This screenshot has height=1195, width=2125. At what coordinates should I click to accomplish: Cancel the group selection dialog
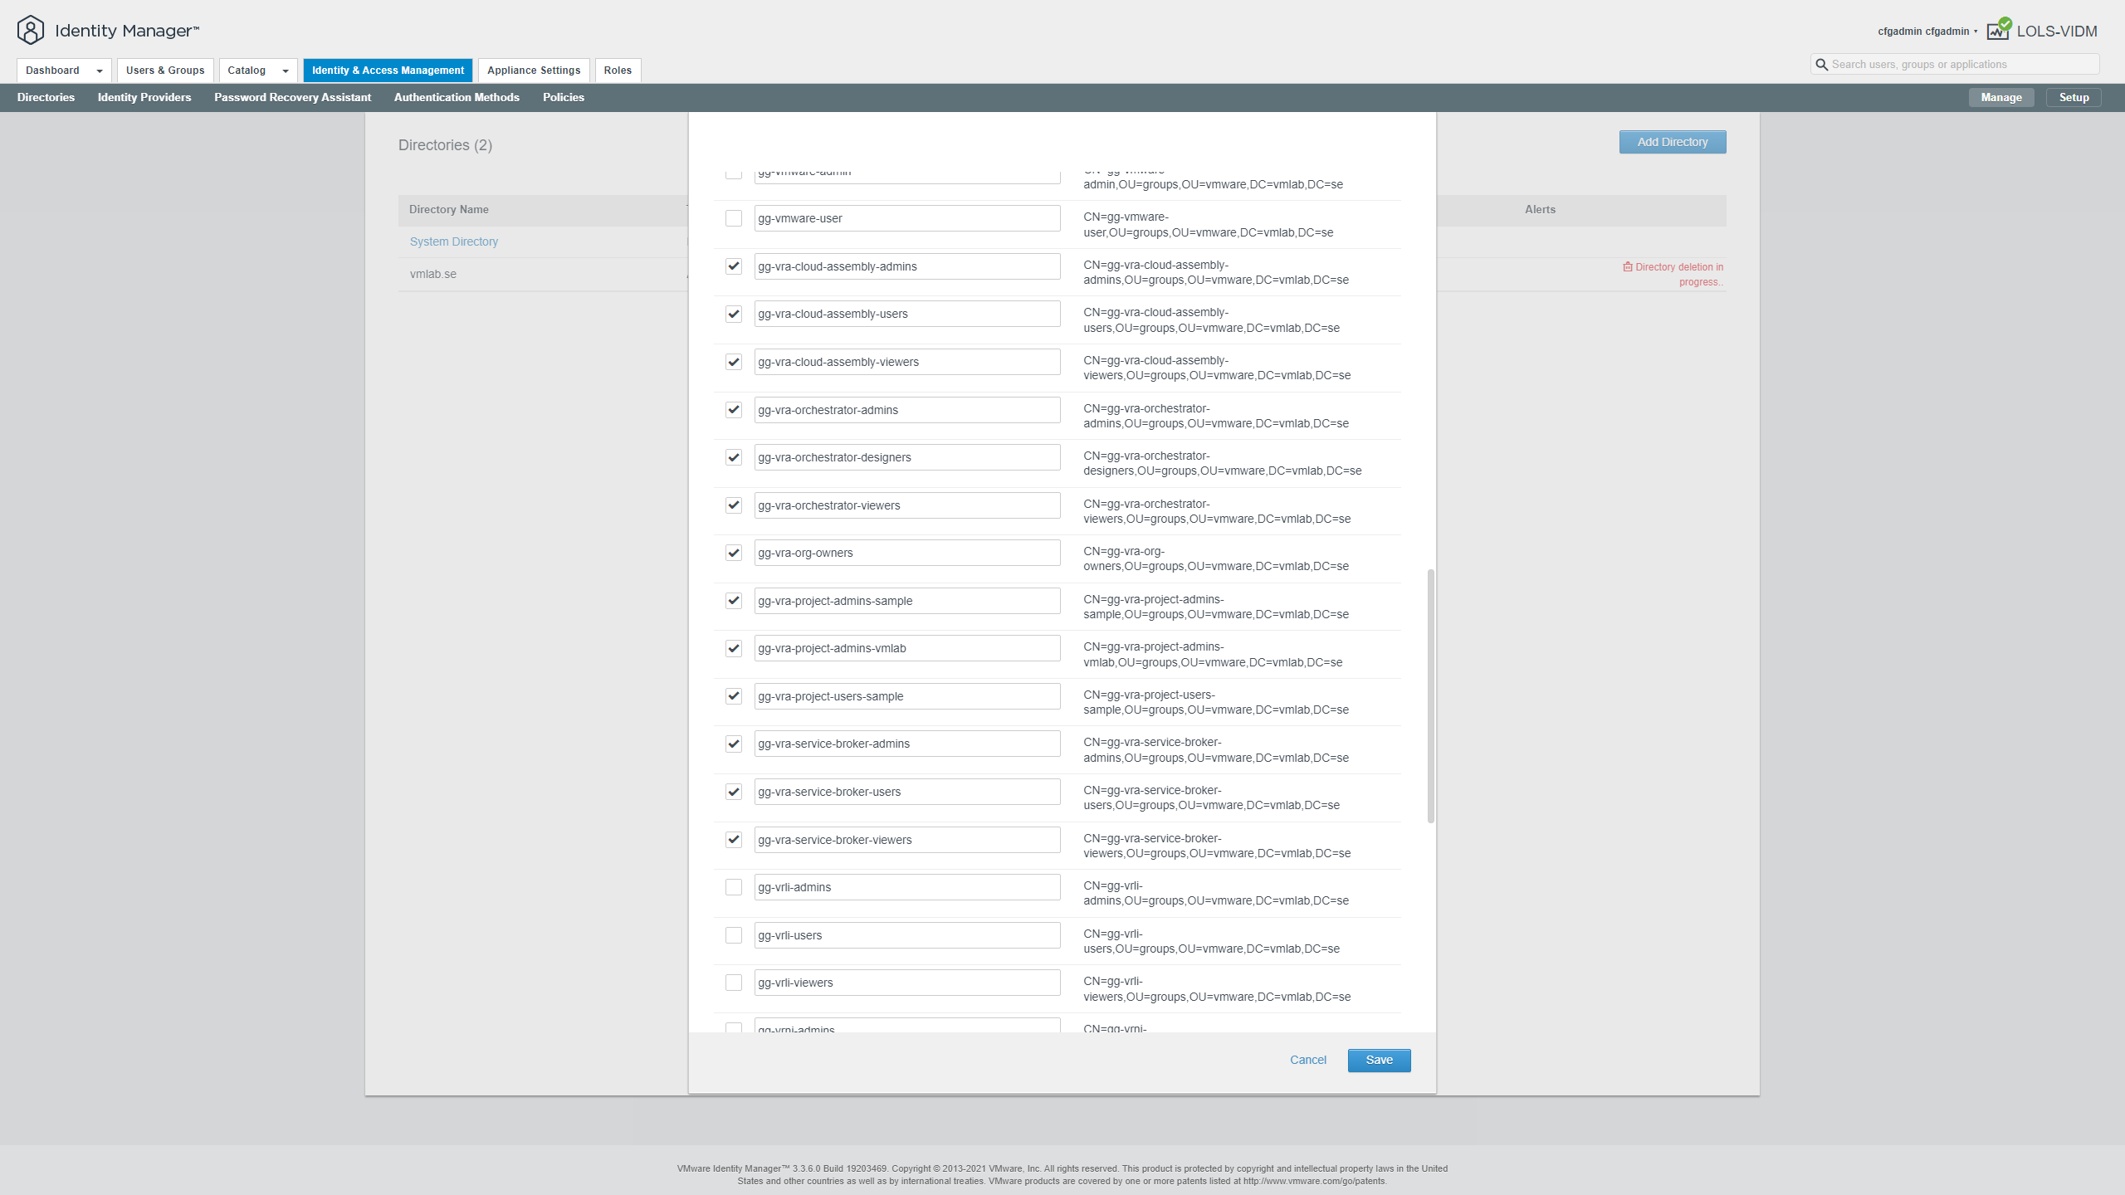tap(1308, 1060)
